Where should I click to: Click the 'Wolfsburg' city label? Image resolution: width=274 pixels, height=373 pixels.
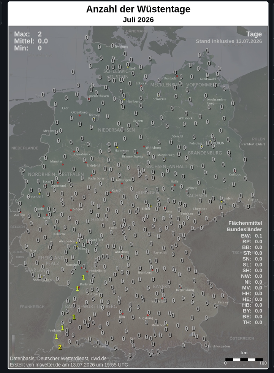[153, 148]
